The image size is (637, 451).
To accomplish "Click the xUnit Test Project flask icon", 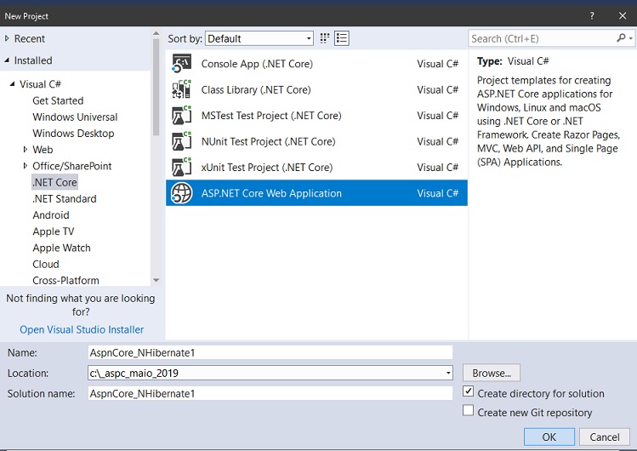I will 181,168.
